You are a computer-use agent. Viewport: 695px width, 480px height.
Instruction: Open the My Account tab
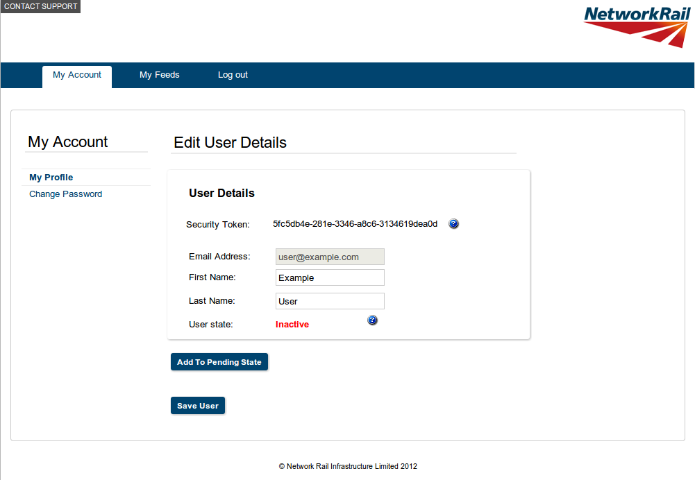[77, 75]
